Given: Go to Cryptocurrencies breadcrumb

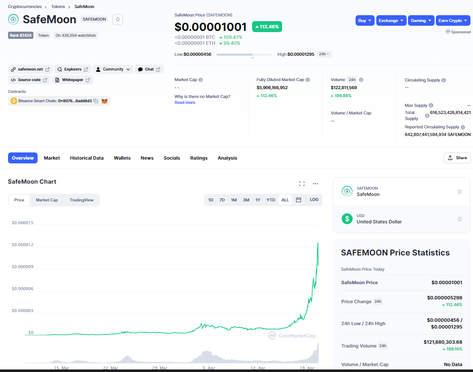Looking at the screenshot, I should pyautogui.click(x=25, y=7).
